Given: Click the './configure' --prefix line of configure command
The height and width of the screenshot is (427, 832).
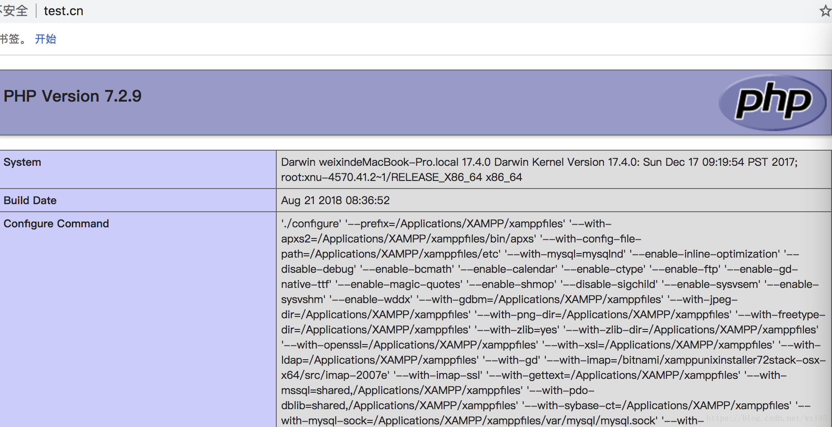Looking at the screenshot, I should pos(446,224).
